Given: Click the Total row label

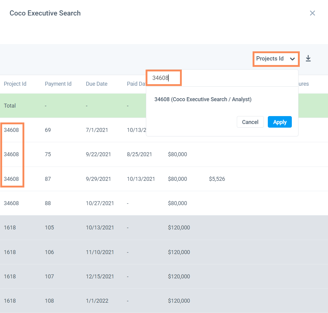Looking at the screenshot, I should [10, 105].
